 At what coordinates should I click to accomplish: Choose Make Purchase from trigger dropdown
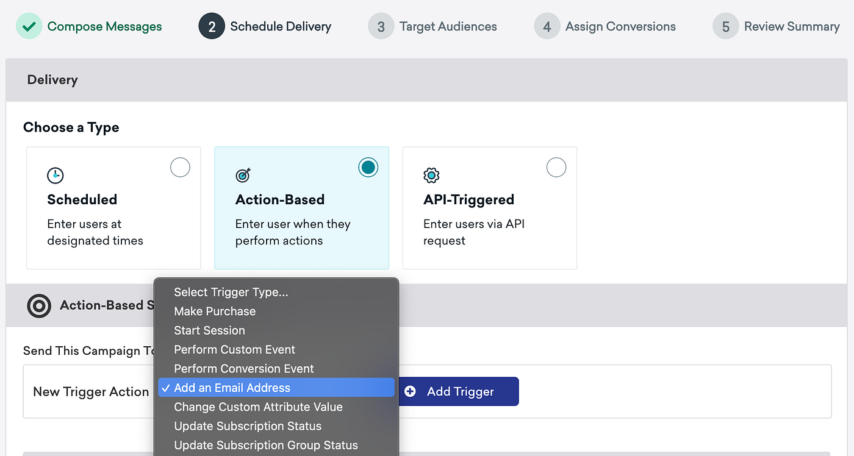pos(215,311)
